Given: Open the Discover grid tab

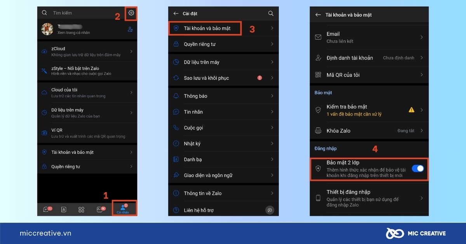Looking at the screenshot, I should coord(82,210).
